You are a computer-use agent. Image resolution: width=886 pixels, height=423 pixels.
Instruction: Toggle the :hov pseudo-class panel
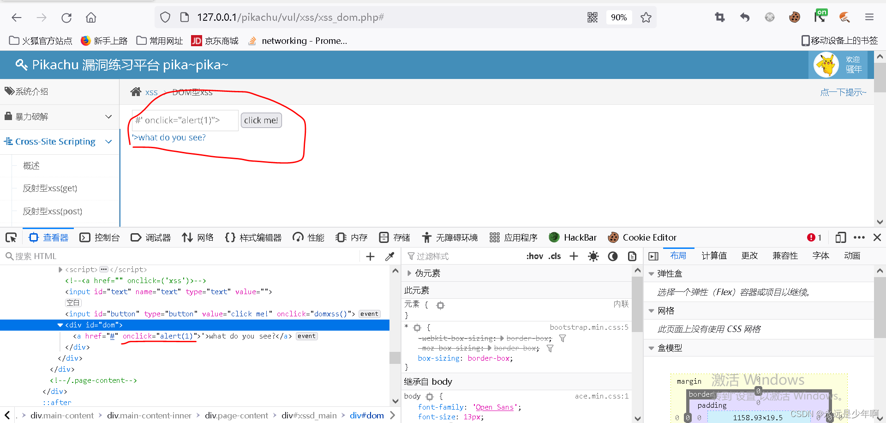pyautogui.click(x=535, y=256)
